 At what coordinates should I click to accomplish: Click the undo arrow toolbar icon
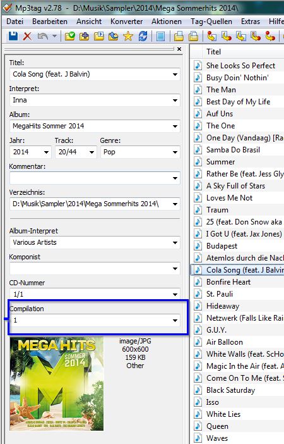(x=43, y=36)
